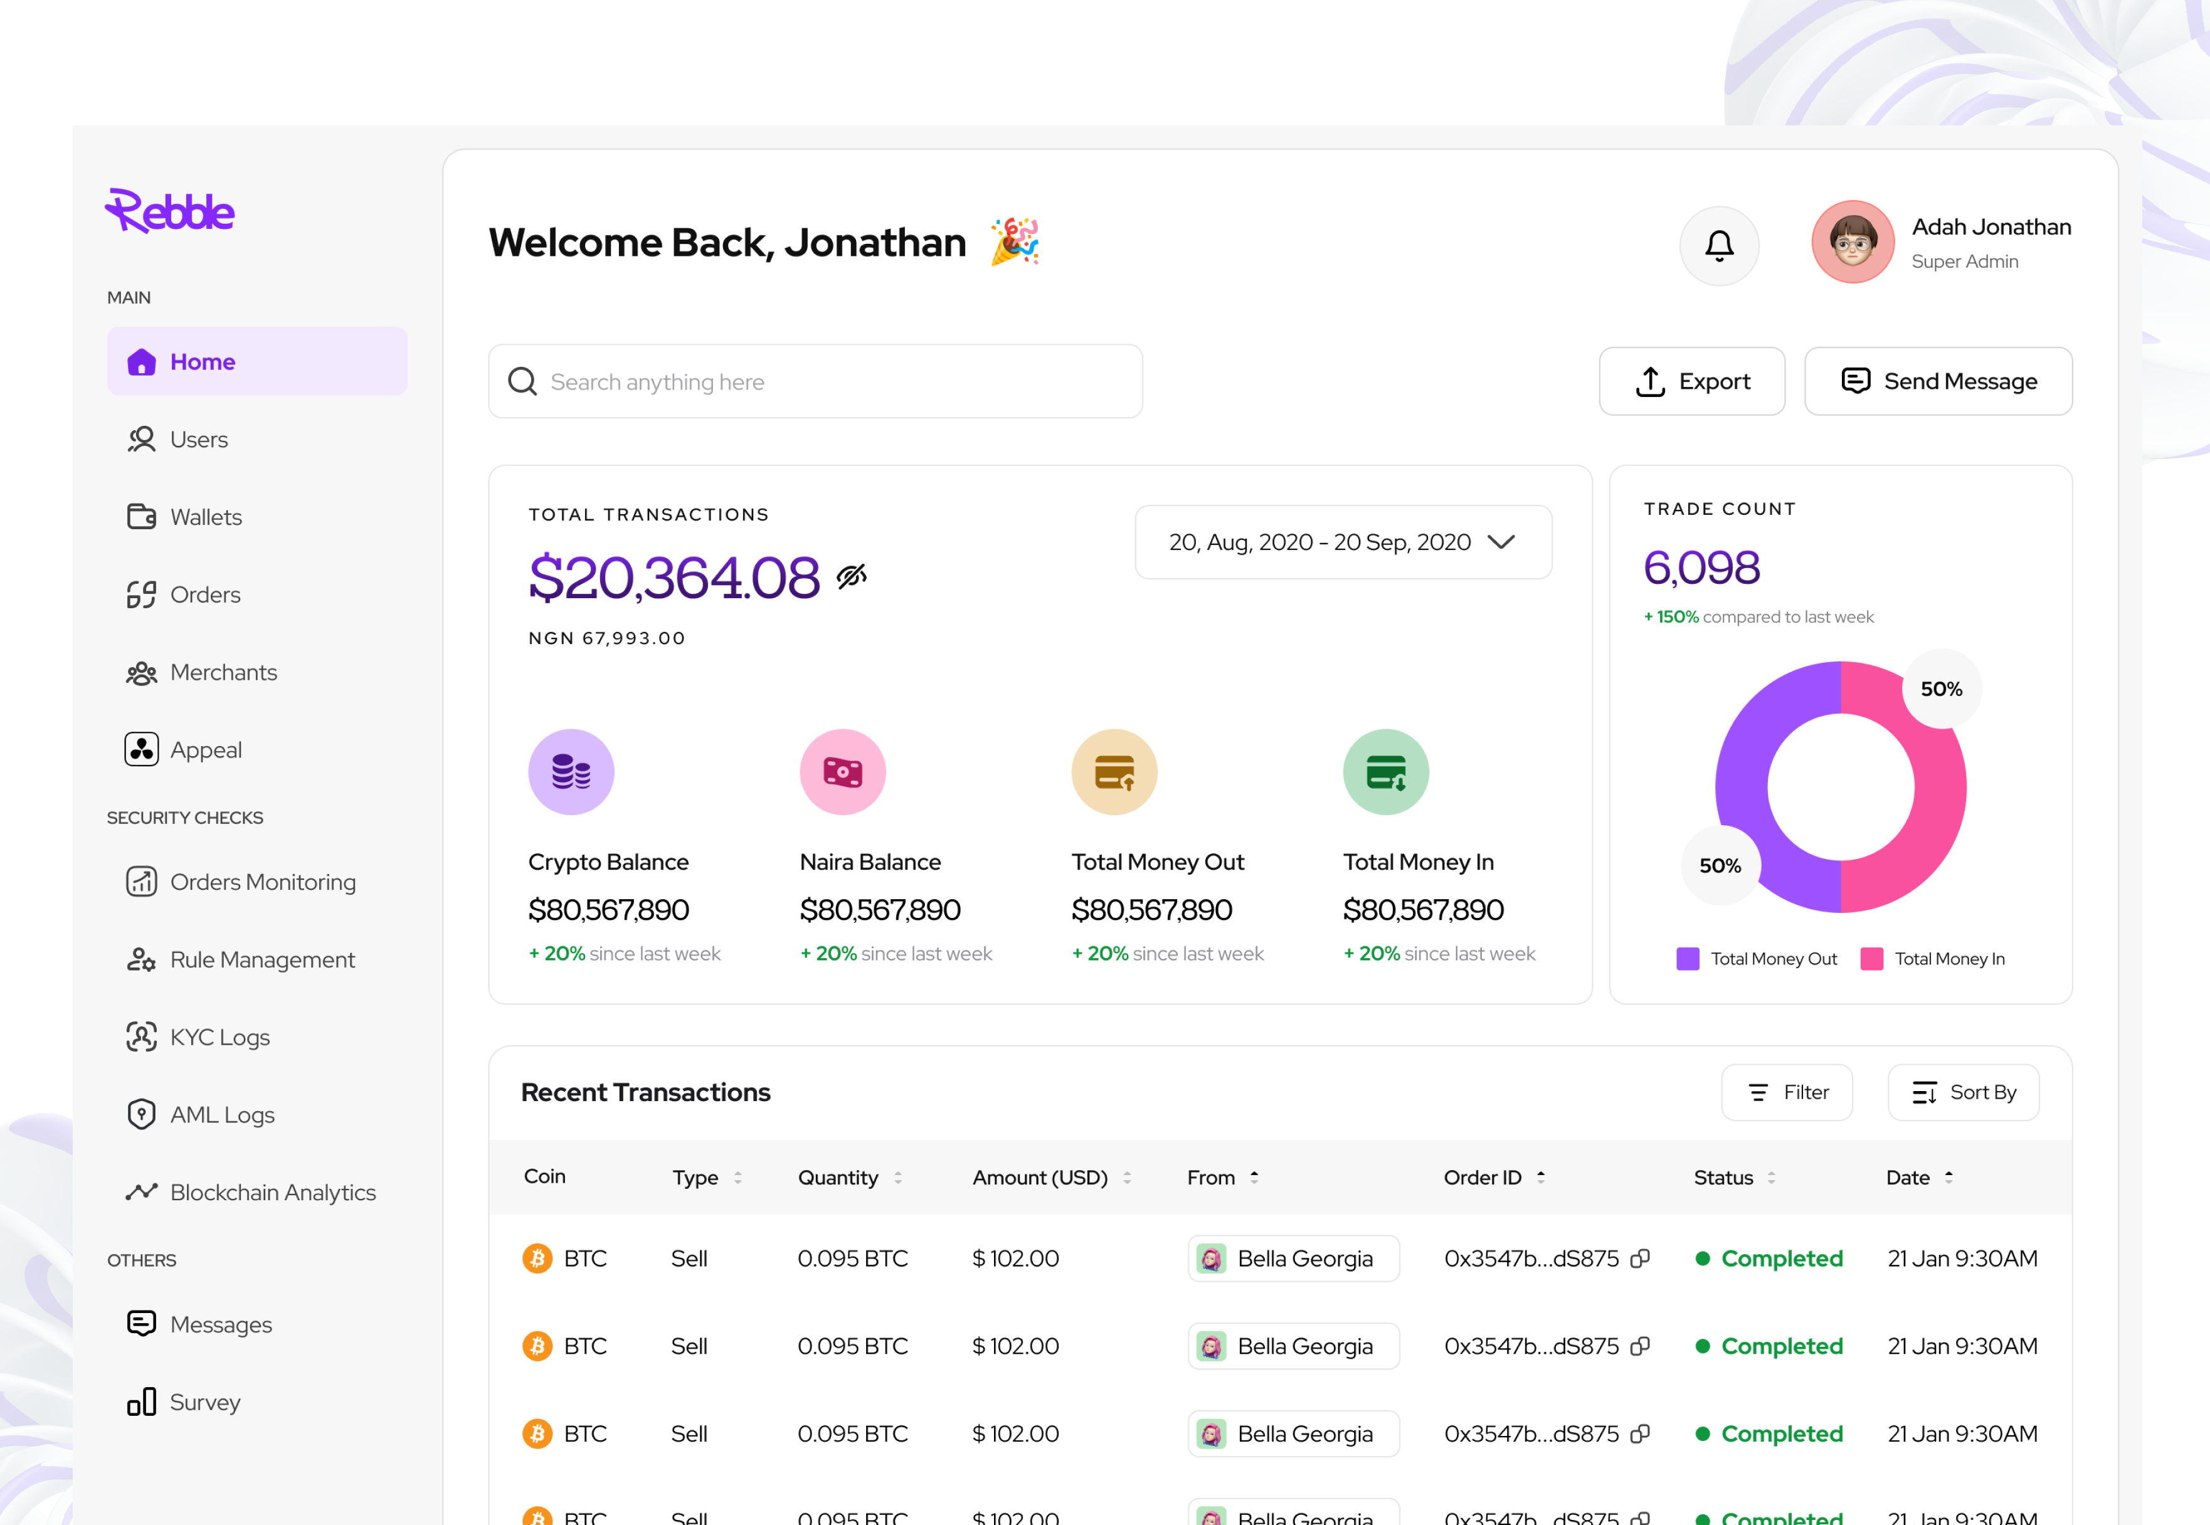Click the trade count value 6,098
The image size is (2210, 1525).
(1701, 567)
